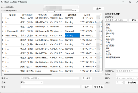Click the AccessKeyID input field
The height and width of the screenshot is (93, 138).
pyautogui.click(x=62, y=7)
